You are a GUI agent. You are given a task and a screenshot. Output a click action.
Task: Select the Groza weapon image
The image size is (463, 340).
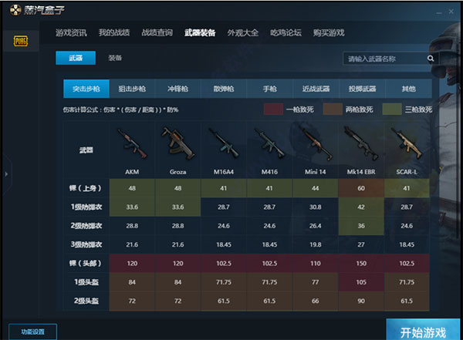177,143
